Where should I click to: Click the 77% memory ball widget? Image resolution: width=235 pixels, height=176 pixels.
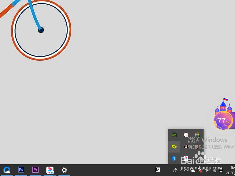223,120
